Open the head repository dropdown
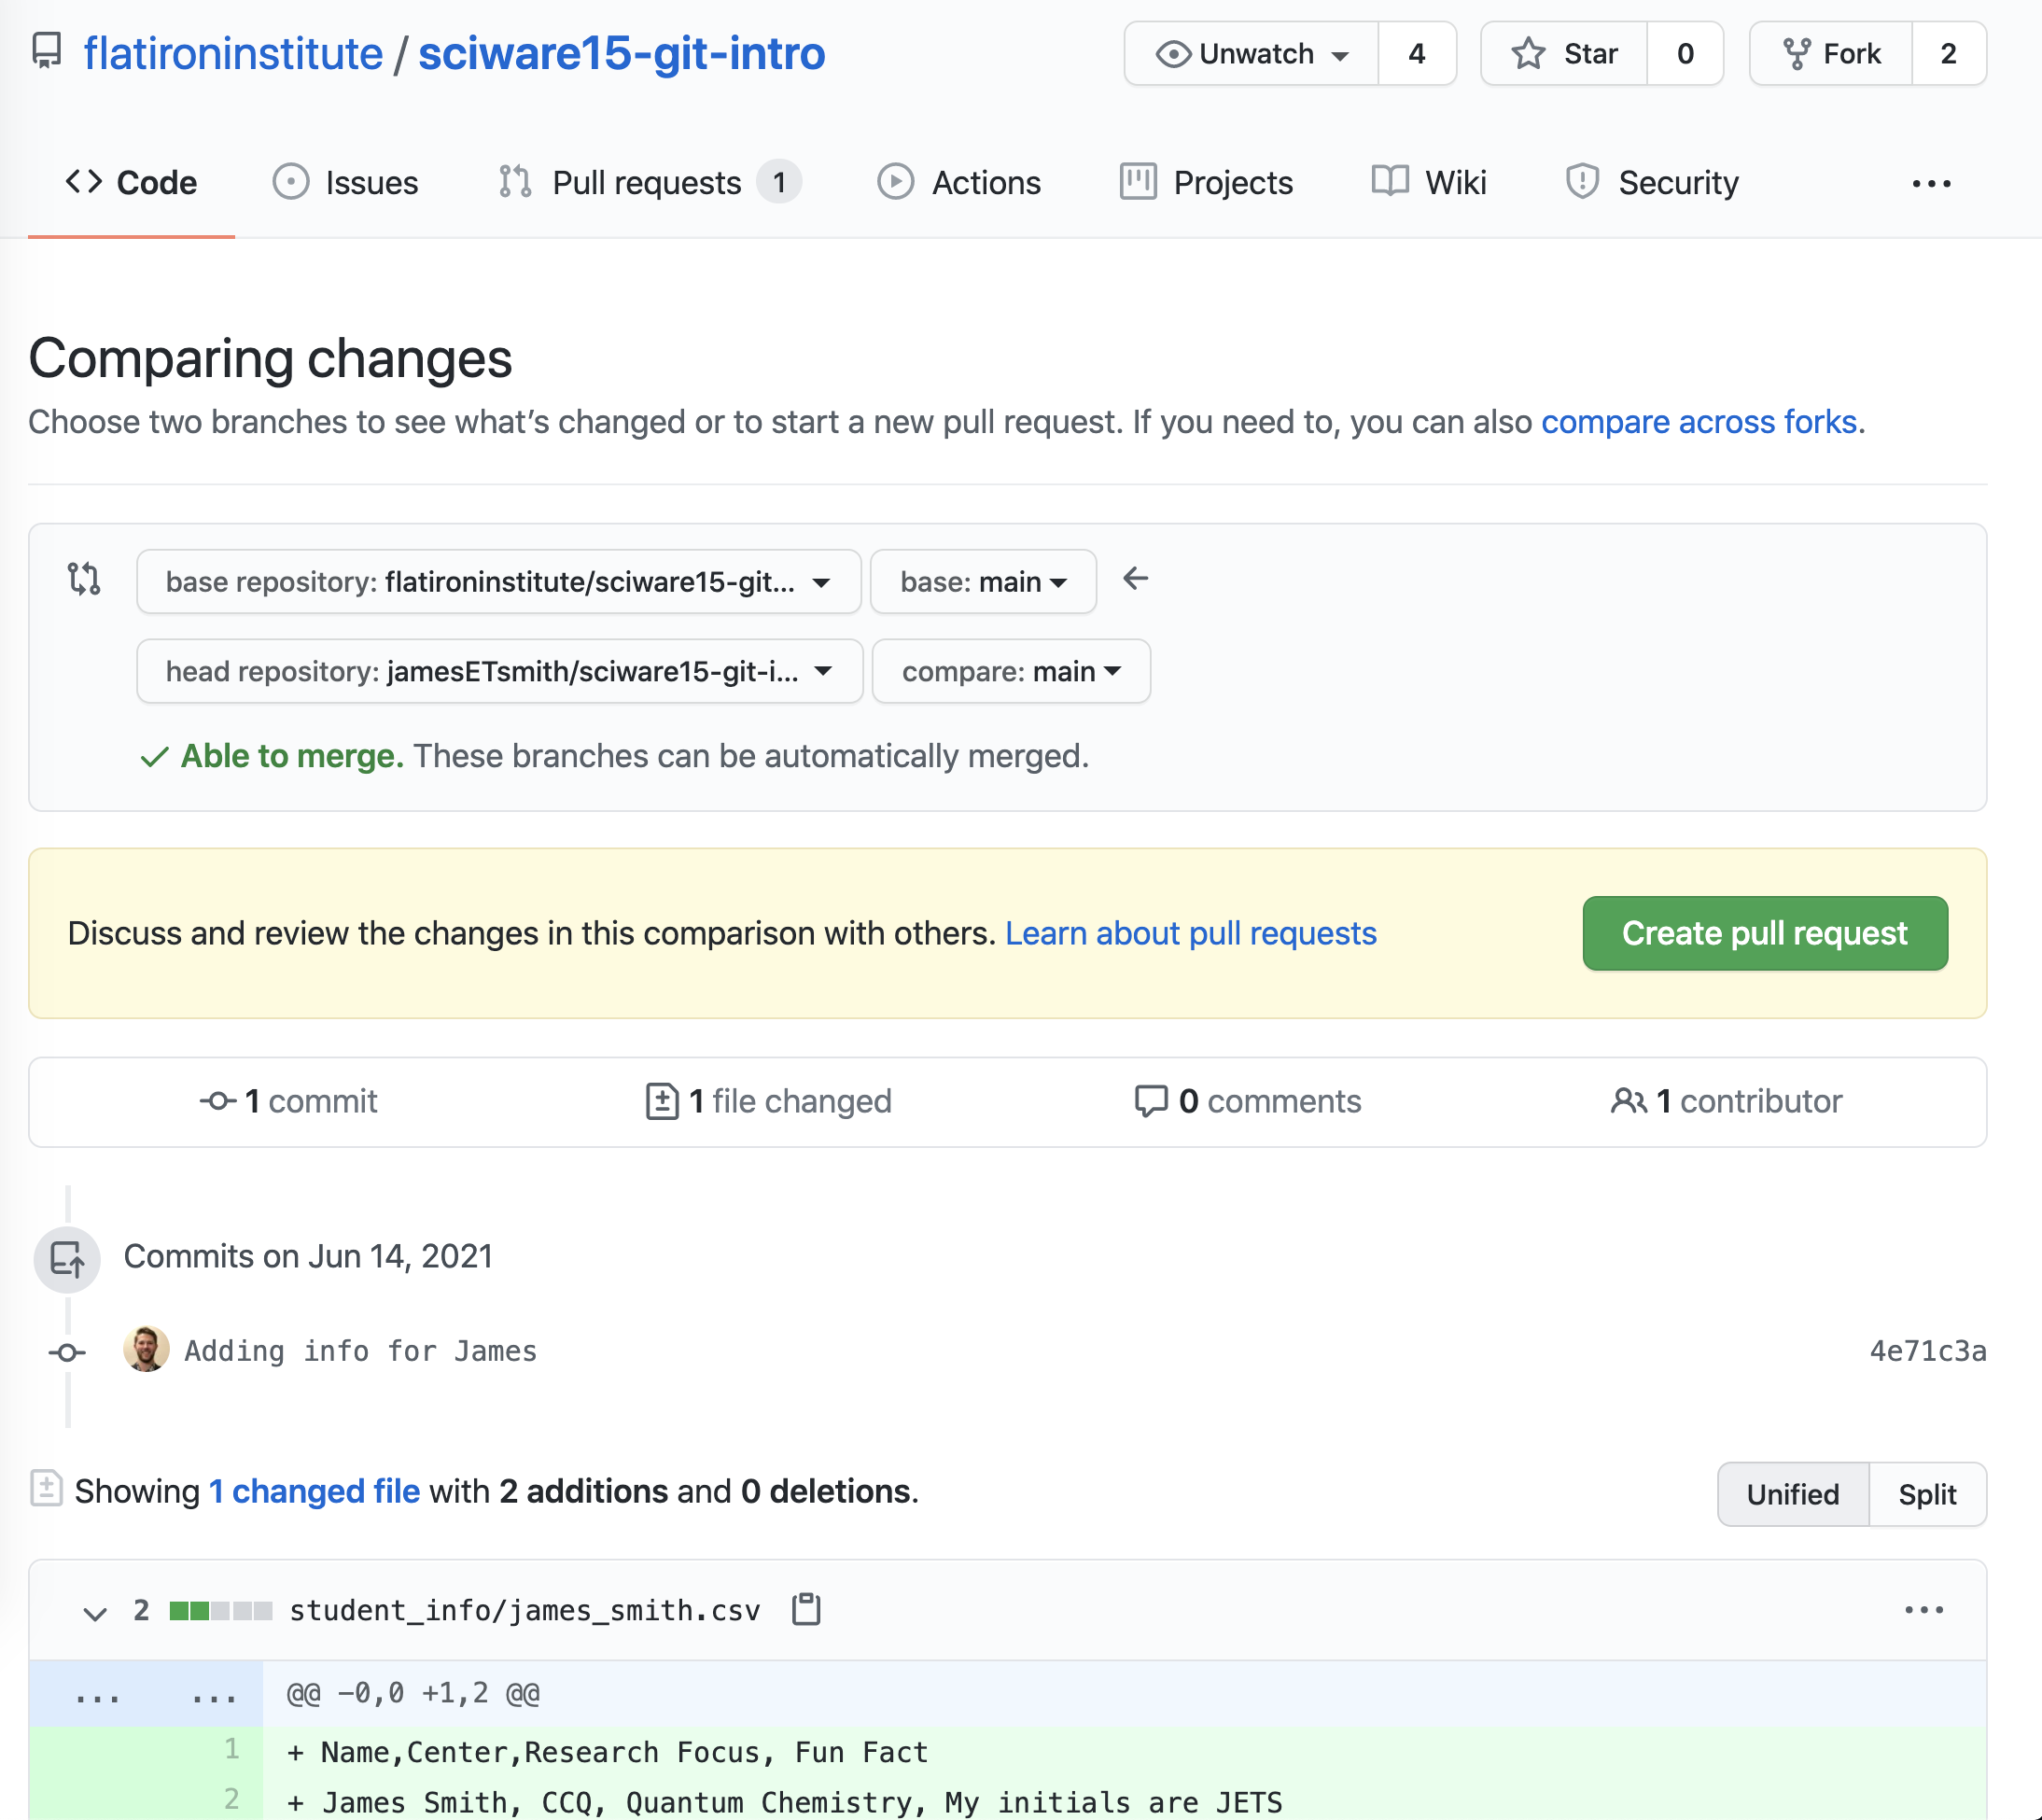The image size is (2042, 1820). 499,671
